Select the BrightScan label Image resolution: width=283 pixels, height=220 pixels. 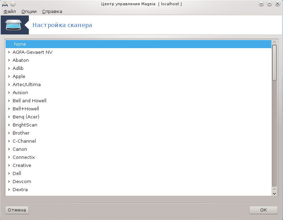coord(25,125)
